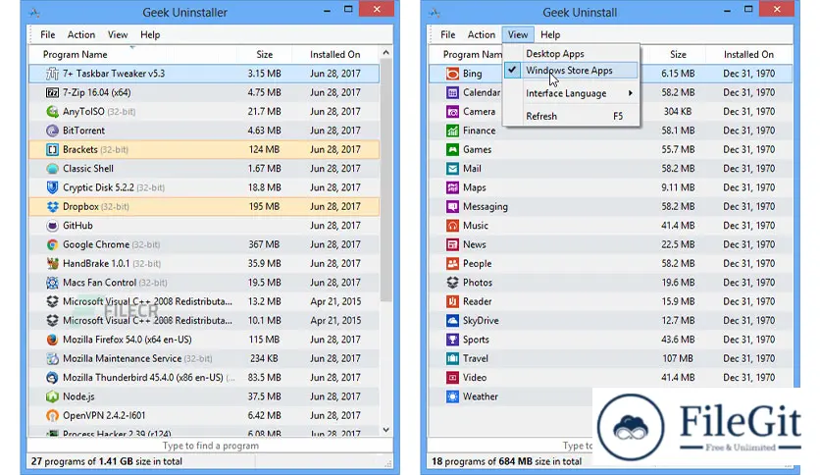
Task: Open the File menu in the right window
Action: pos(447,34)
